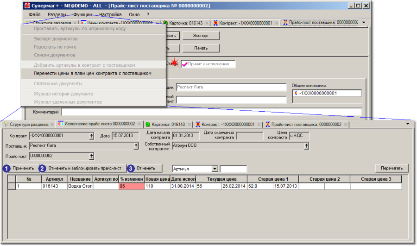Switch to Контракт: -1XXX0000000001 tab in bottom panel
417x246 pixels.
[x=228, y=125]
